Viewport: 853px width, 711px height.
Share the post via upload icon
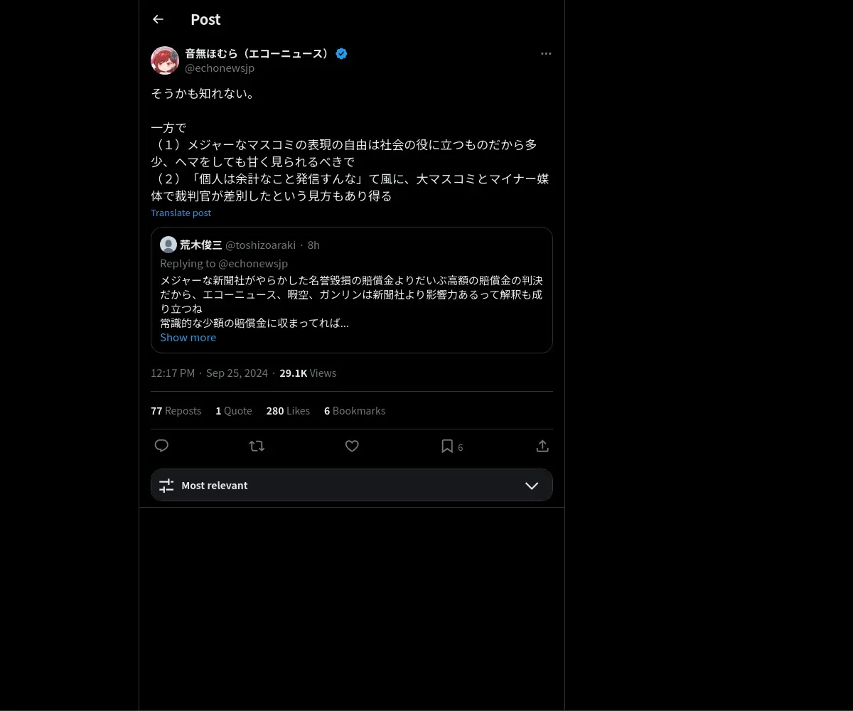click(x=542, y=446)
